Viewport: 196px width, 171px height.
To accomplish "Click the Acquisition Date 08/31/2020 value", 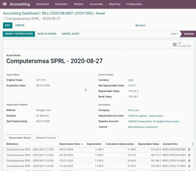I will [x=43, y=85].
